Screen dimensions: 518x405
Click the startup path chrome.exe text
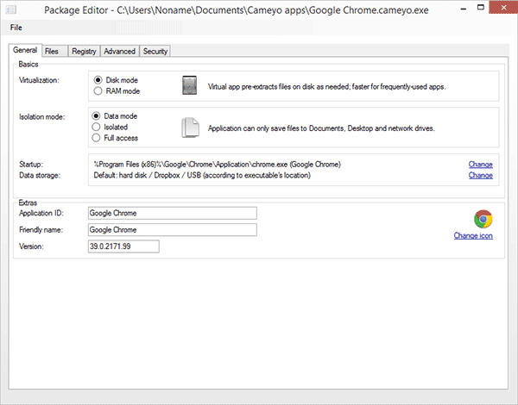[217, 165]
